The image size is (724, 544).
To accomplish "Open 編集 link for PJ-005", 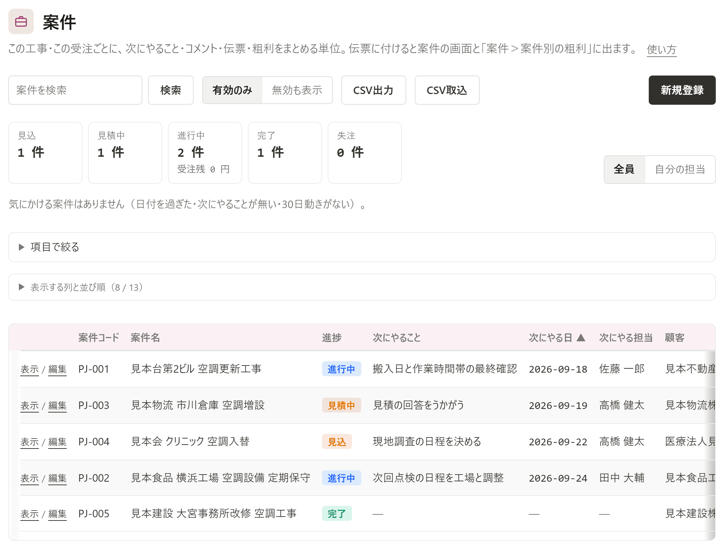I will click(57, 514).
